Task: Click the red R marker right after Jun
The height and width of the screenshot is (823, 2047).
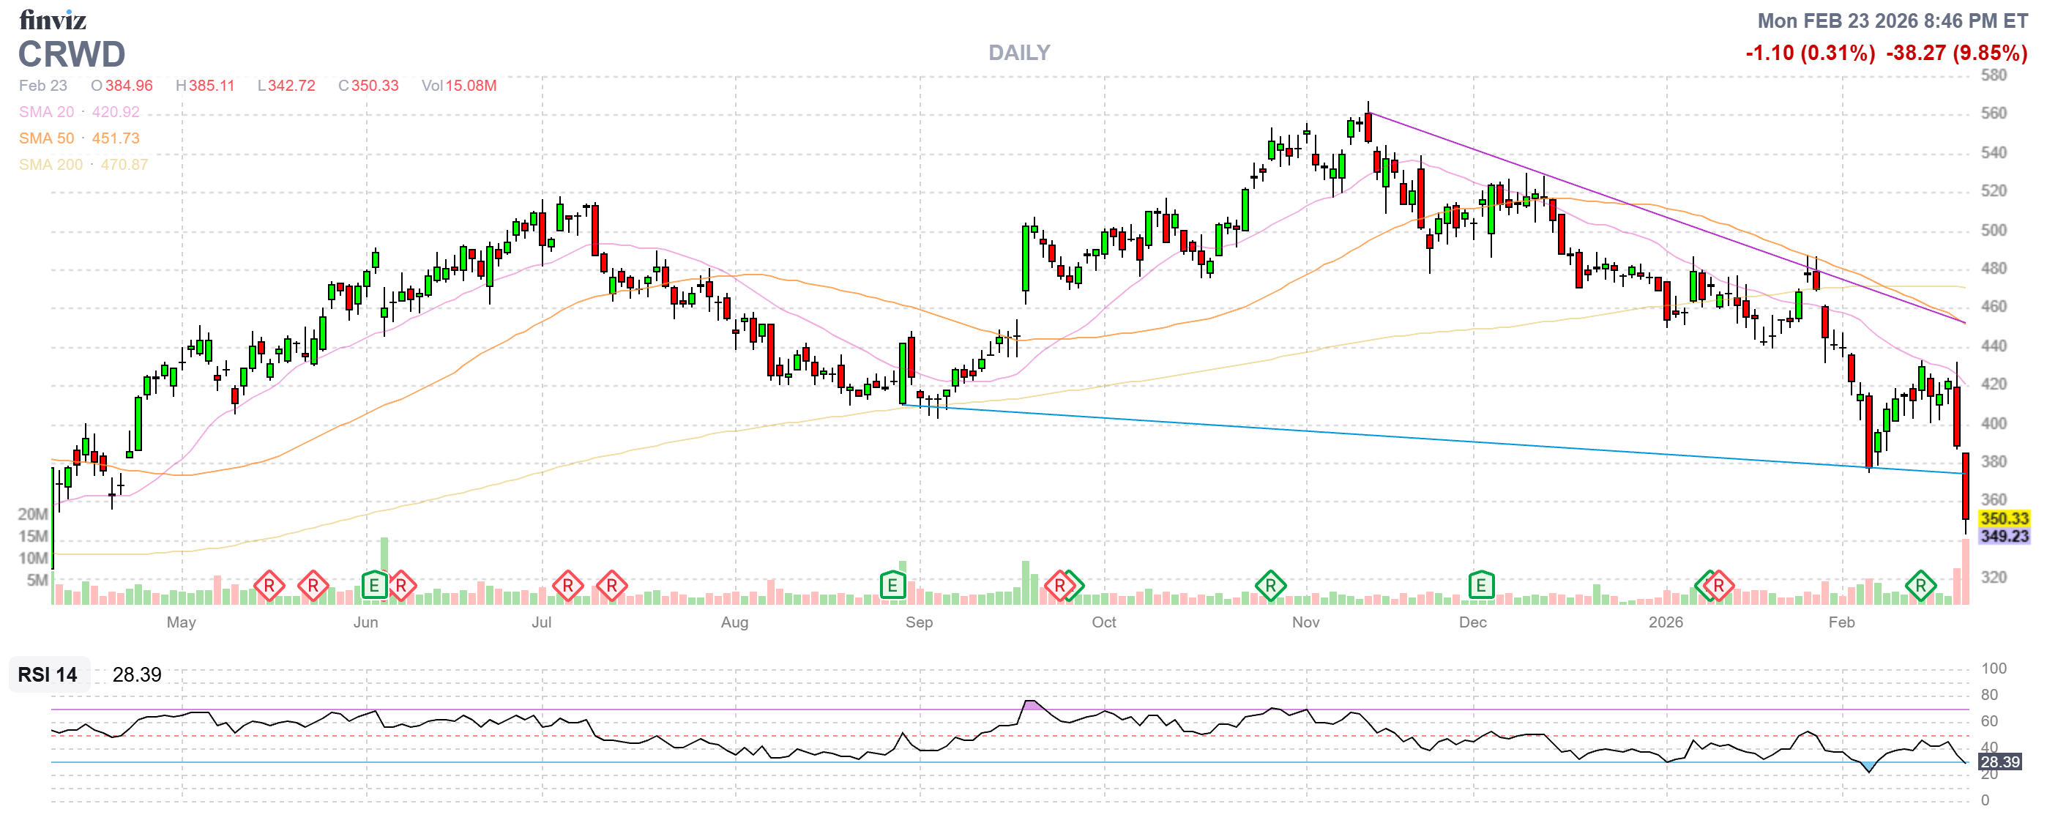Action: 400,586
